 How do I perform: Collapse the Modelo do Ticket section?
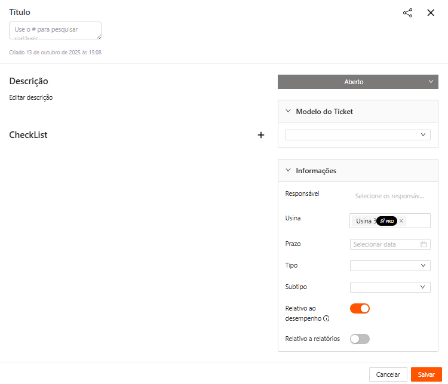pyautogui.click(x=289, y=111)
